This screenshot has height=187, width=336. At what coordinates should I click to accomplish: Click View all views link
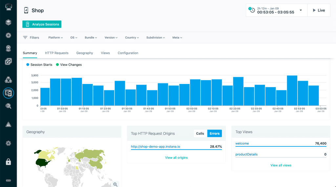(x=281, y=165)
